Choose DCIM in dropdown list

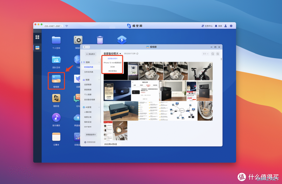pos(112,67)
